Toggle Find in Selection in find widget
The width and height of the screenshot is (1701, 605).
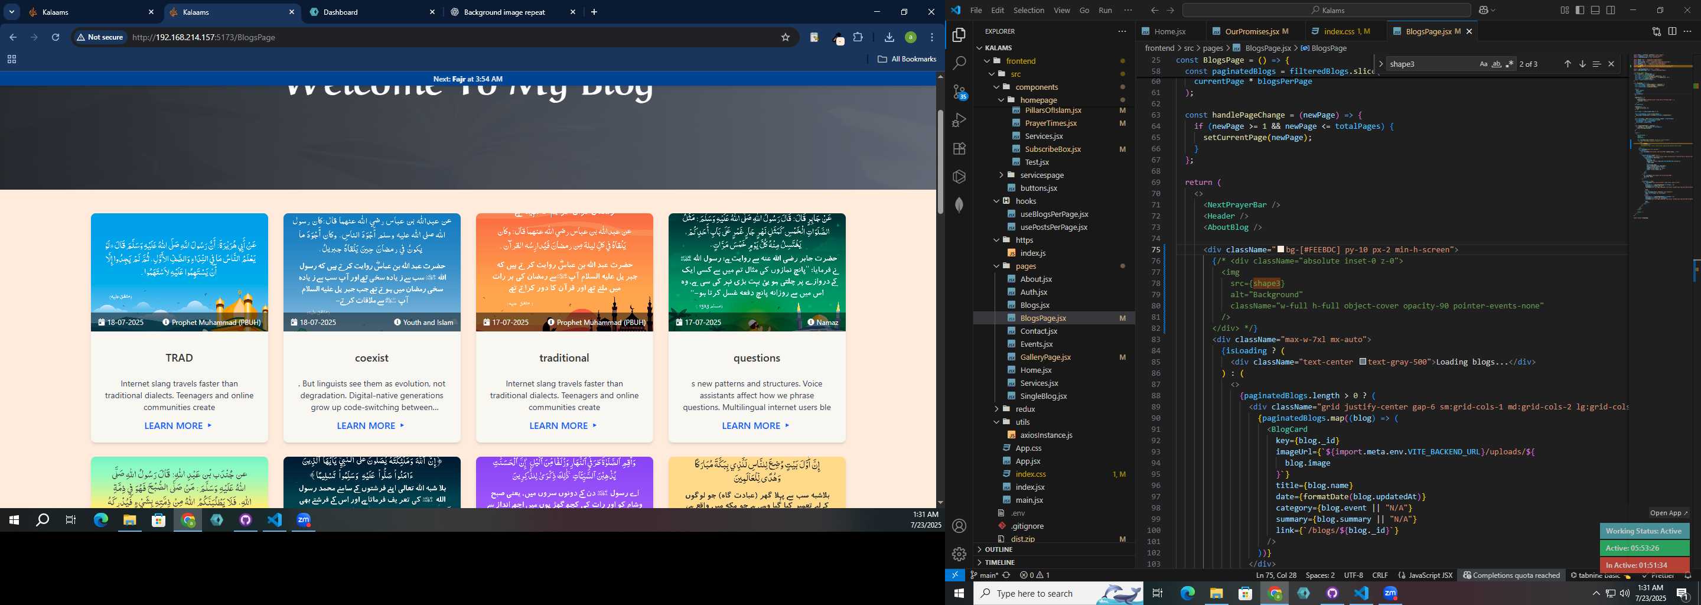coord(1596,64)
